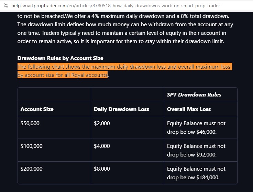Select the "Daily Drawdown Loss" column header
Image resolution: width=253 pixels, height=192 pixels.
click(121, 109)
